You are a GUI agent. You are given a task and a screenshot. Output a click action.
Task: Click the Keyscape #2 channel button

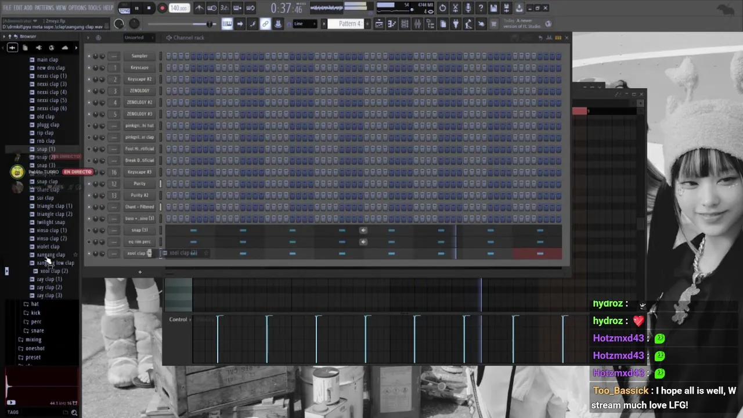tap(139, 79)
